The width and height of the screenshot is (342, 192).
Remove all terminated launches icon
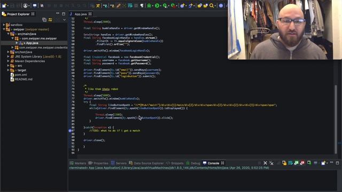click(x=271, y=163)
